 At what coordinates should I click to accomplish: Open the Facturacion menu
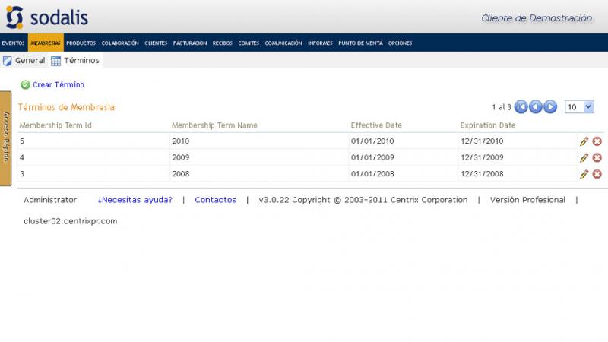[x=190, y=43]
